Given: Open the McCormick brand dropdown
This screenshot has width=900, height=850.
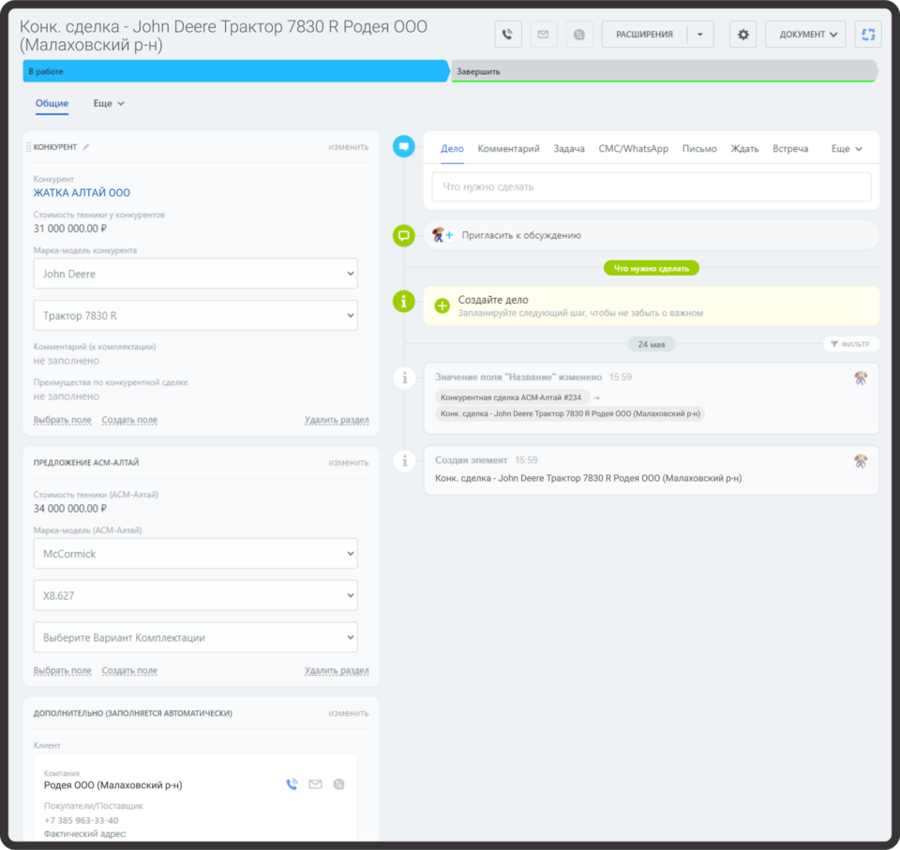Looking at the screenshot, I should point(195,554).
